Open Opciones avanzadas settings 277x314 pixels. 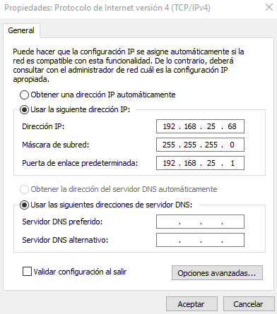tap(217, 273)
